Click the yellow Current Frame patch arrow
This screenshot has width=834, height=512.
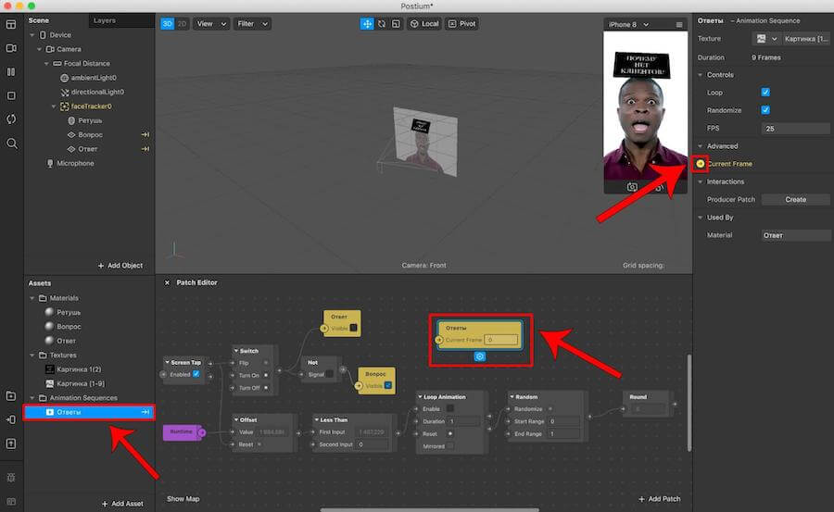(x=701, y=164)
